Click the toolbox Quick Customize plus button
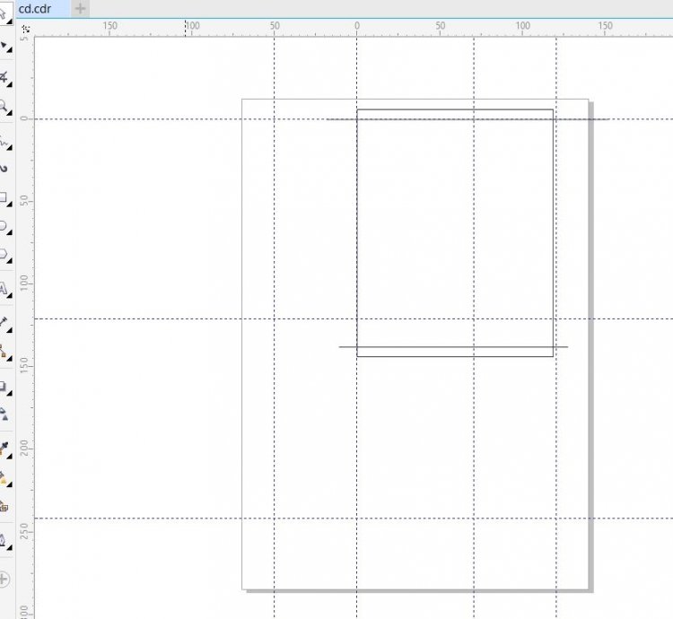This screenshot has height=619, width=673. click(x=4, y=578)
